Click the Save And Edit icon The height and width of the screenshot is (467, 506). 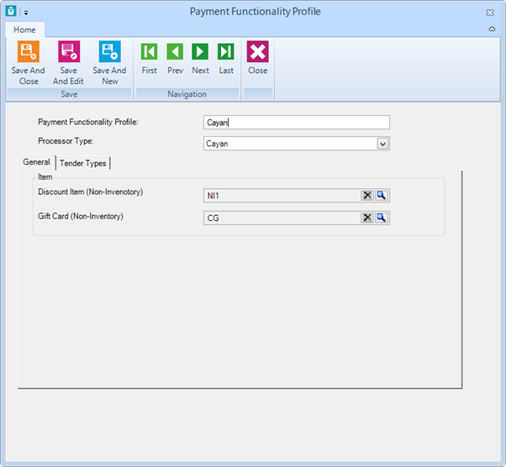[69, 51]
